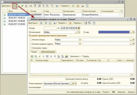
Task: Open the Номенклатурная группа comparison dropdown showing Равно
Action: 80,44
